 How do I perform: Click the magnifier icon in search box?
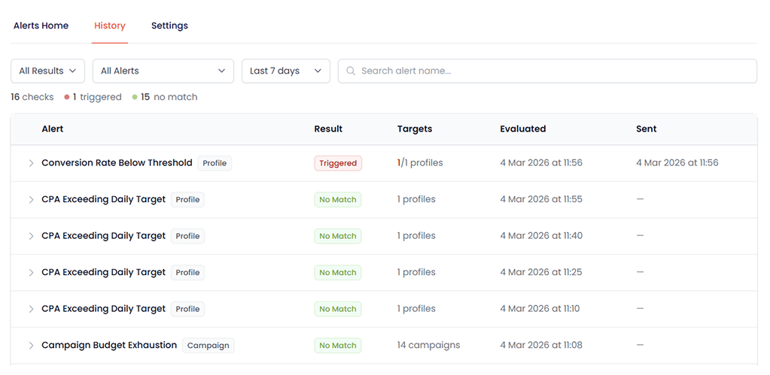coord(351,71)
